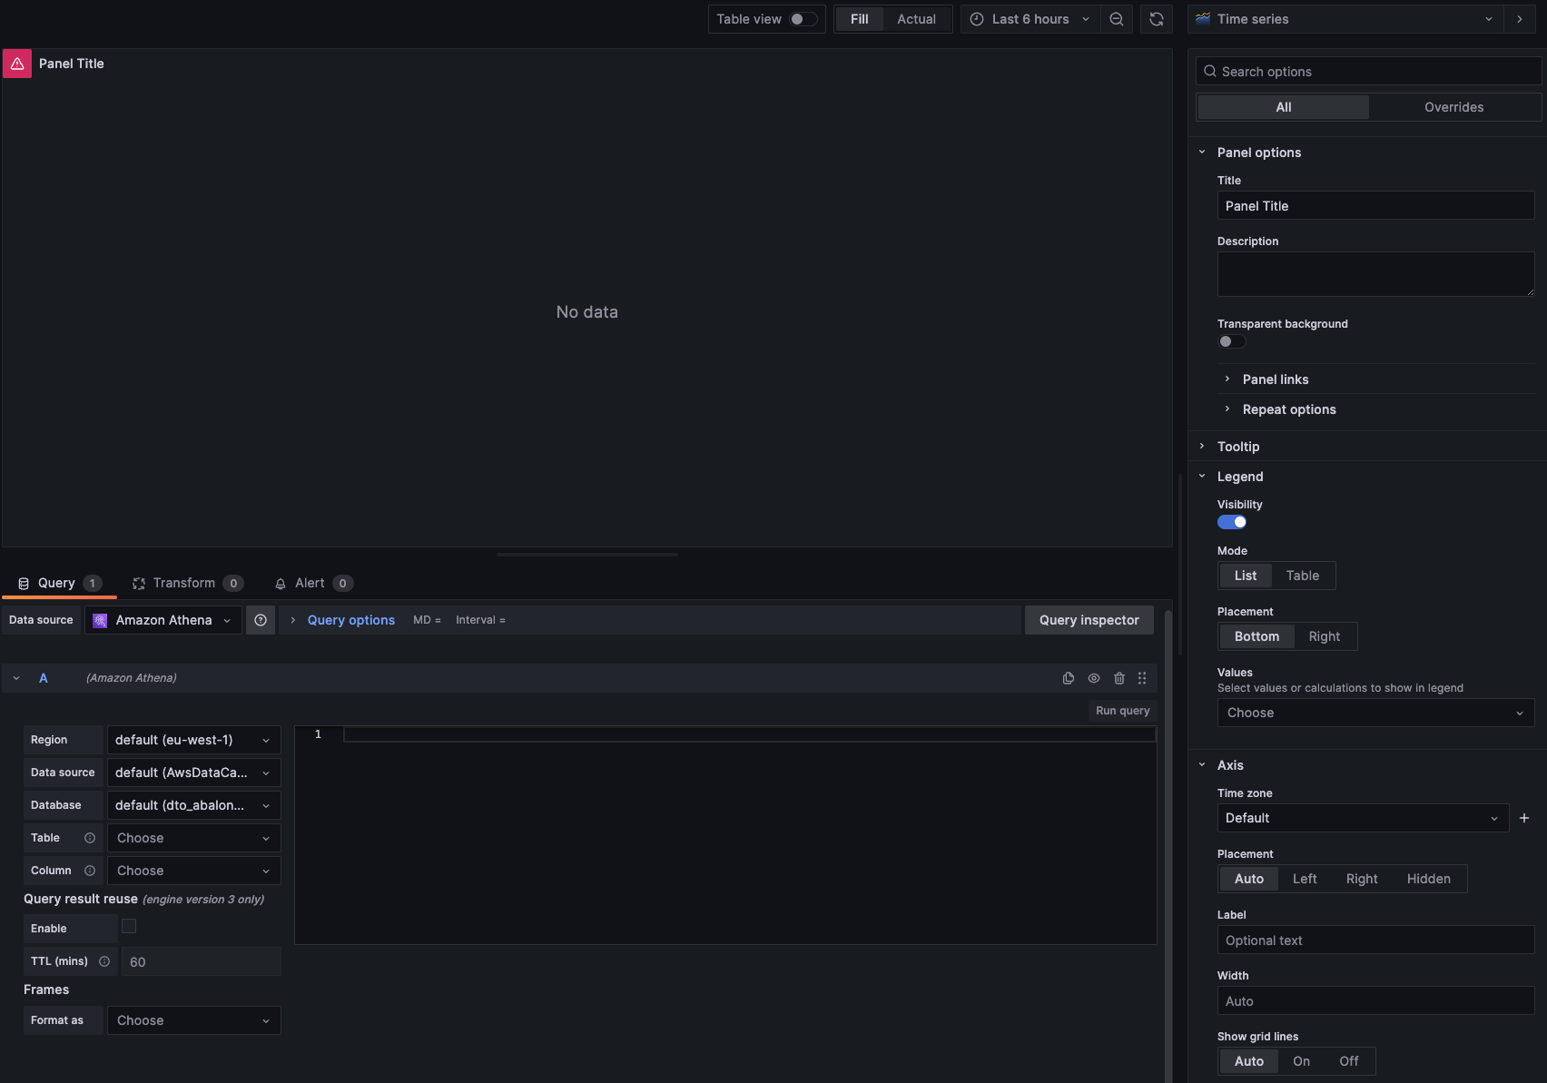Image resolution: width=1547 pixels, height=1083 pixels.
Task: Select Bottom legend placement
Action: tap(1256, 636)
